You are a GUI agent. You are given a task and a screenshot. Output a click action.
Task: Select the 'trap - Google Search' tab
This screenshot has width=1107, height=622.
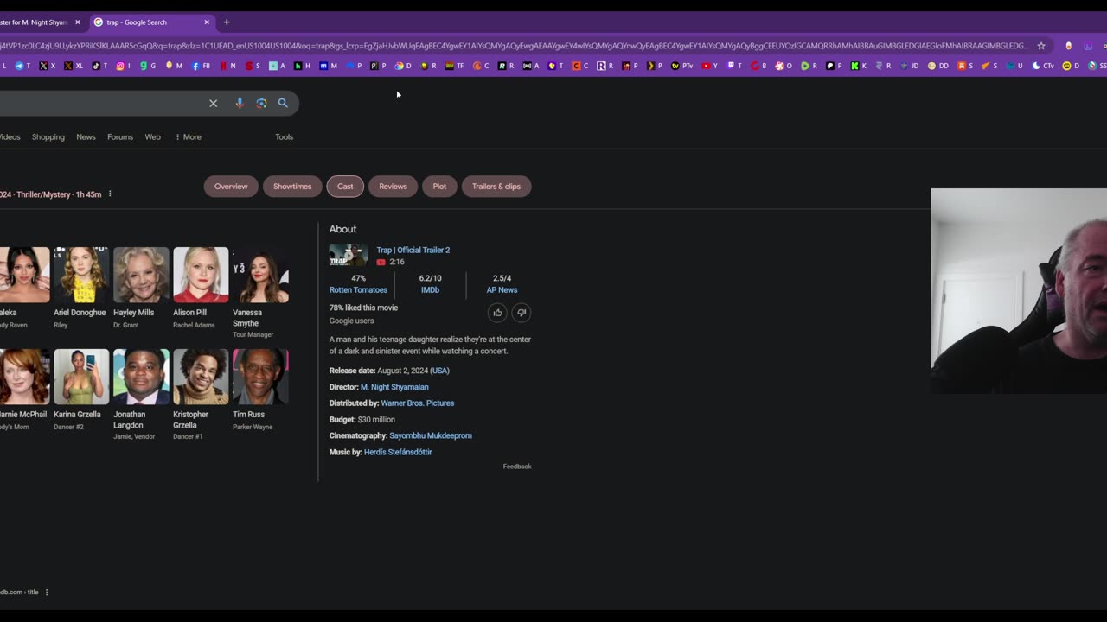[151, 22]
